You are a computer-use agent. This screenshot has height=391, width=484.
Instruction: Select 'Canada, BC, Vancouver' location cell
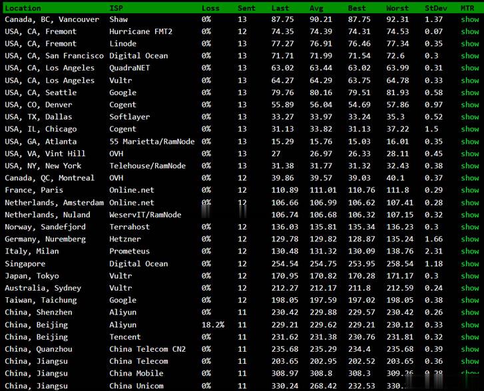(x=52, y=19)
